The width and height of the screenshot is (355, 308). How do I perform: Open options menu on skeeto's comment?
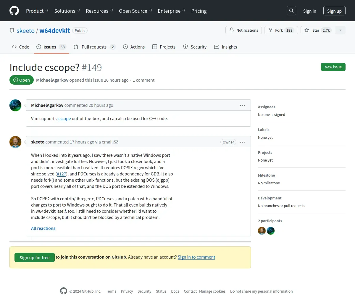click(242, 142)
